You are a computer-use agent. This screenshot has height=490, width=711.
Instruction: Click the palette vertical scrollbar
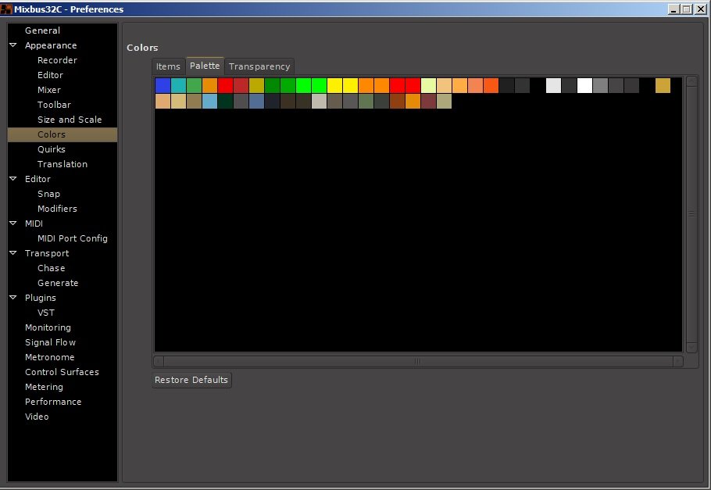[691, 213]
